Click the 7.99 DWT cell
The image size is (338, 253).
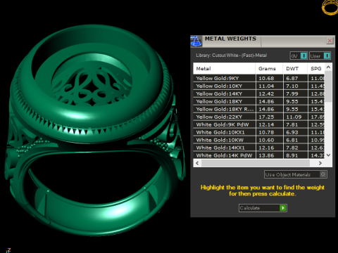point(295,93)
